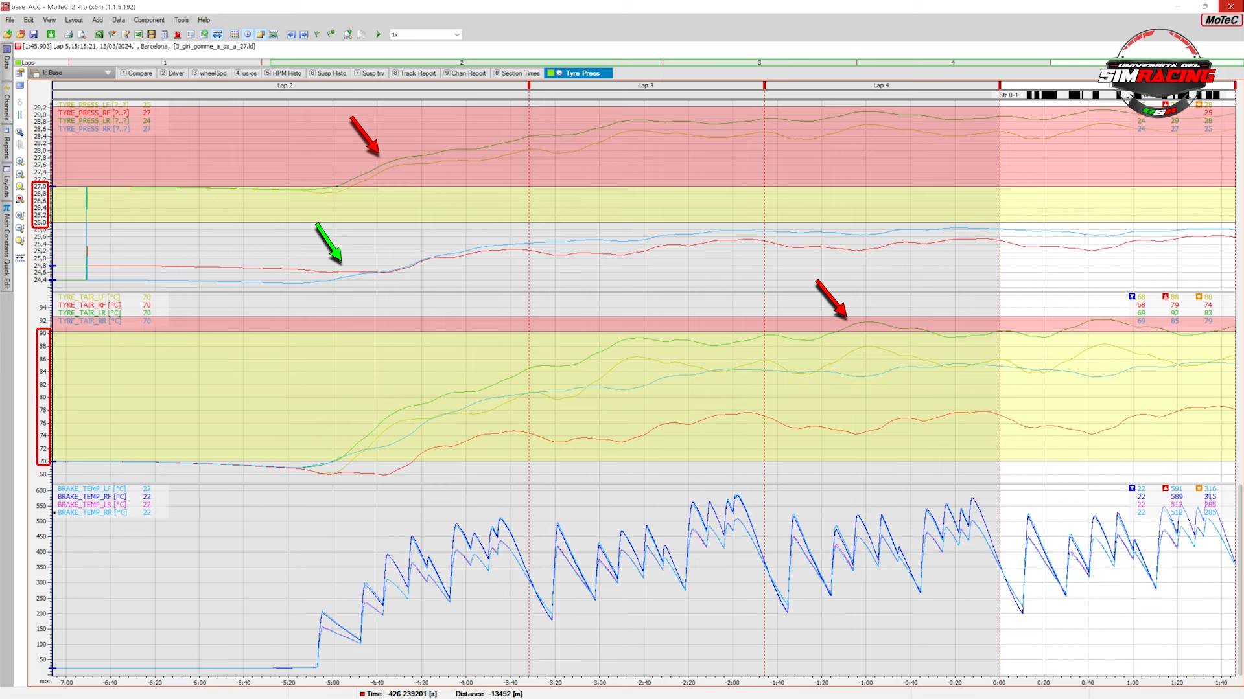1244x699 pixels.
Task: Expand the '1: Base' workbook dropdown
Action: [x=108, y=73]
